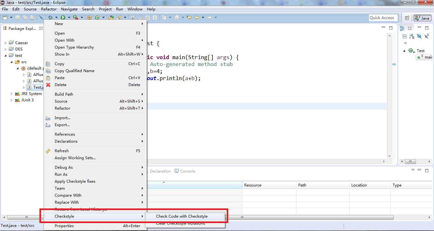Maximize the editor area
The image size is (434, 231).
pyautogui.click(x=391, y=28)
